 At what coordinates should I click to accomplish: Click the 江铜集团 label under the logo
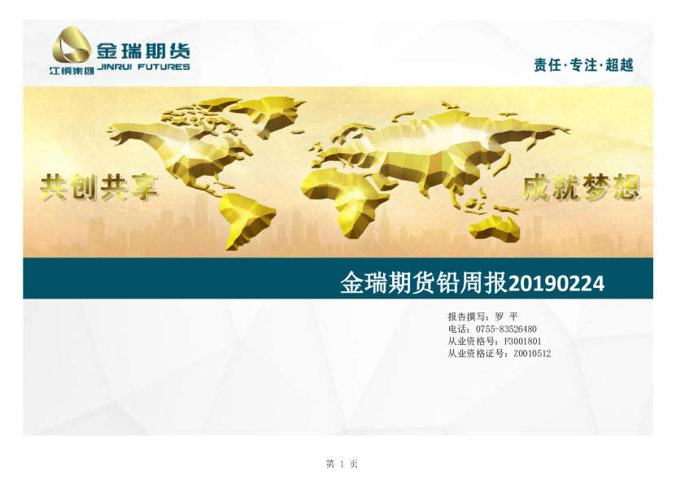71,71
